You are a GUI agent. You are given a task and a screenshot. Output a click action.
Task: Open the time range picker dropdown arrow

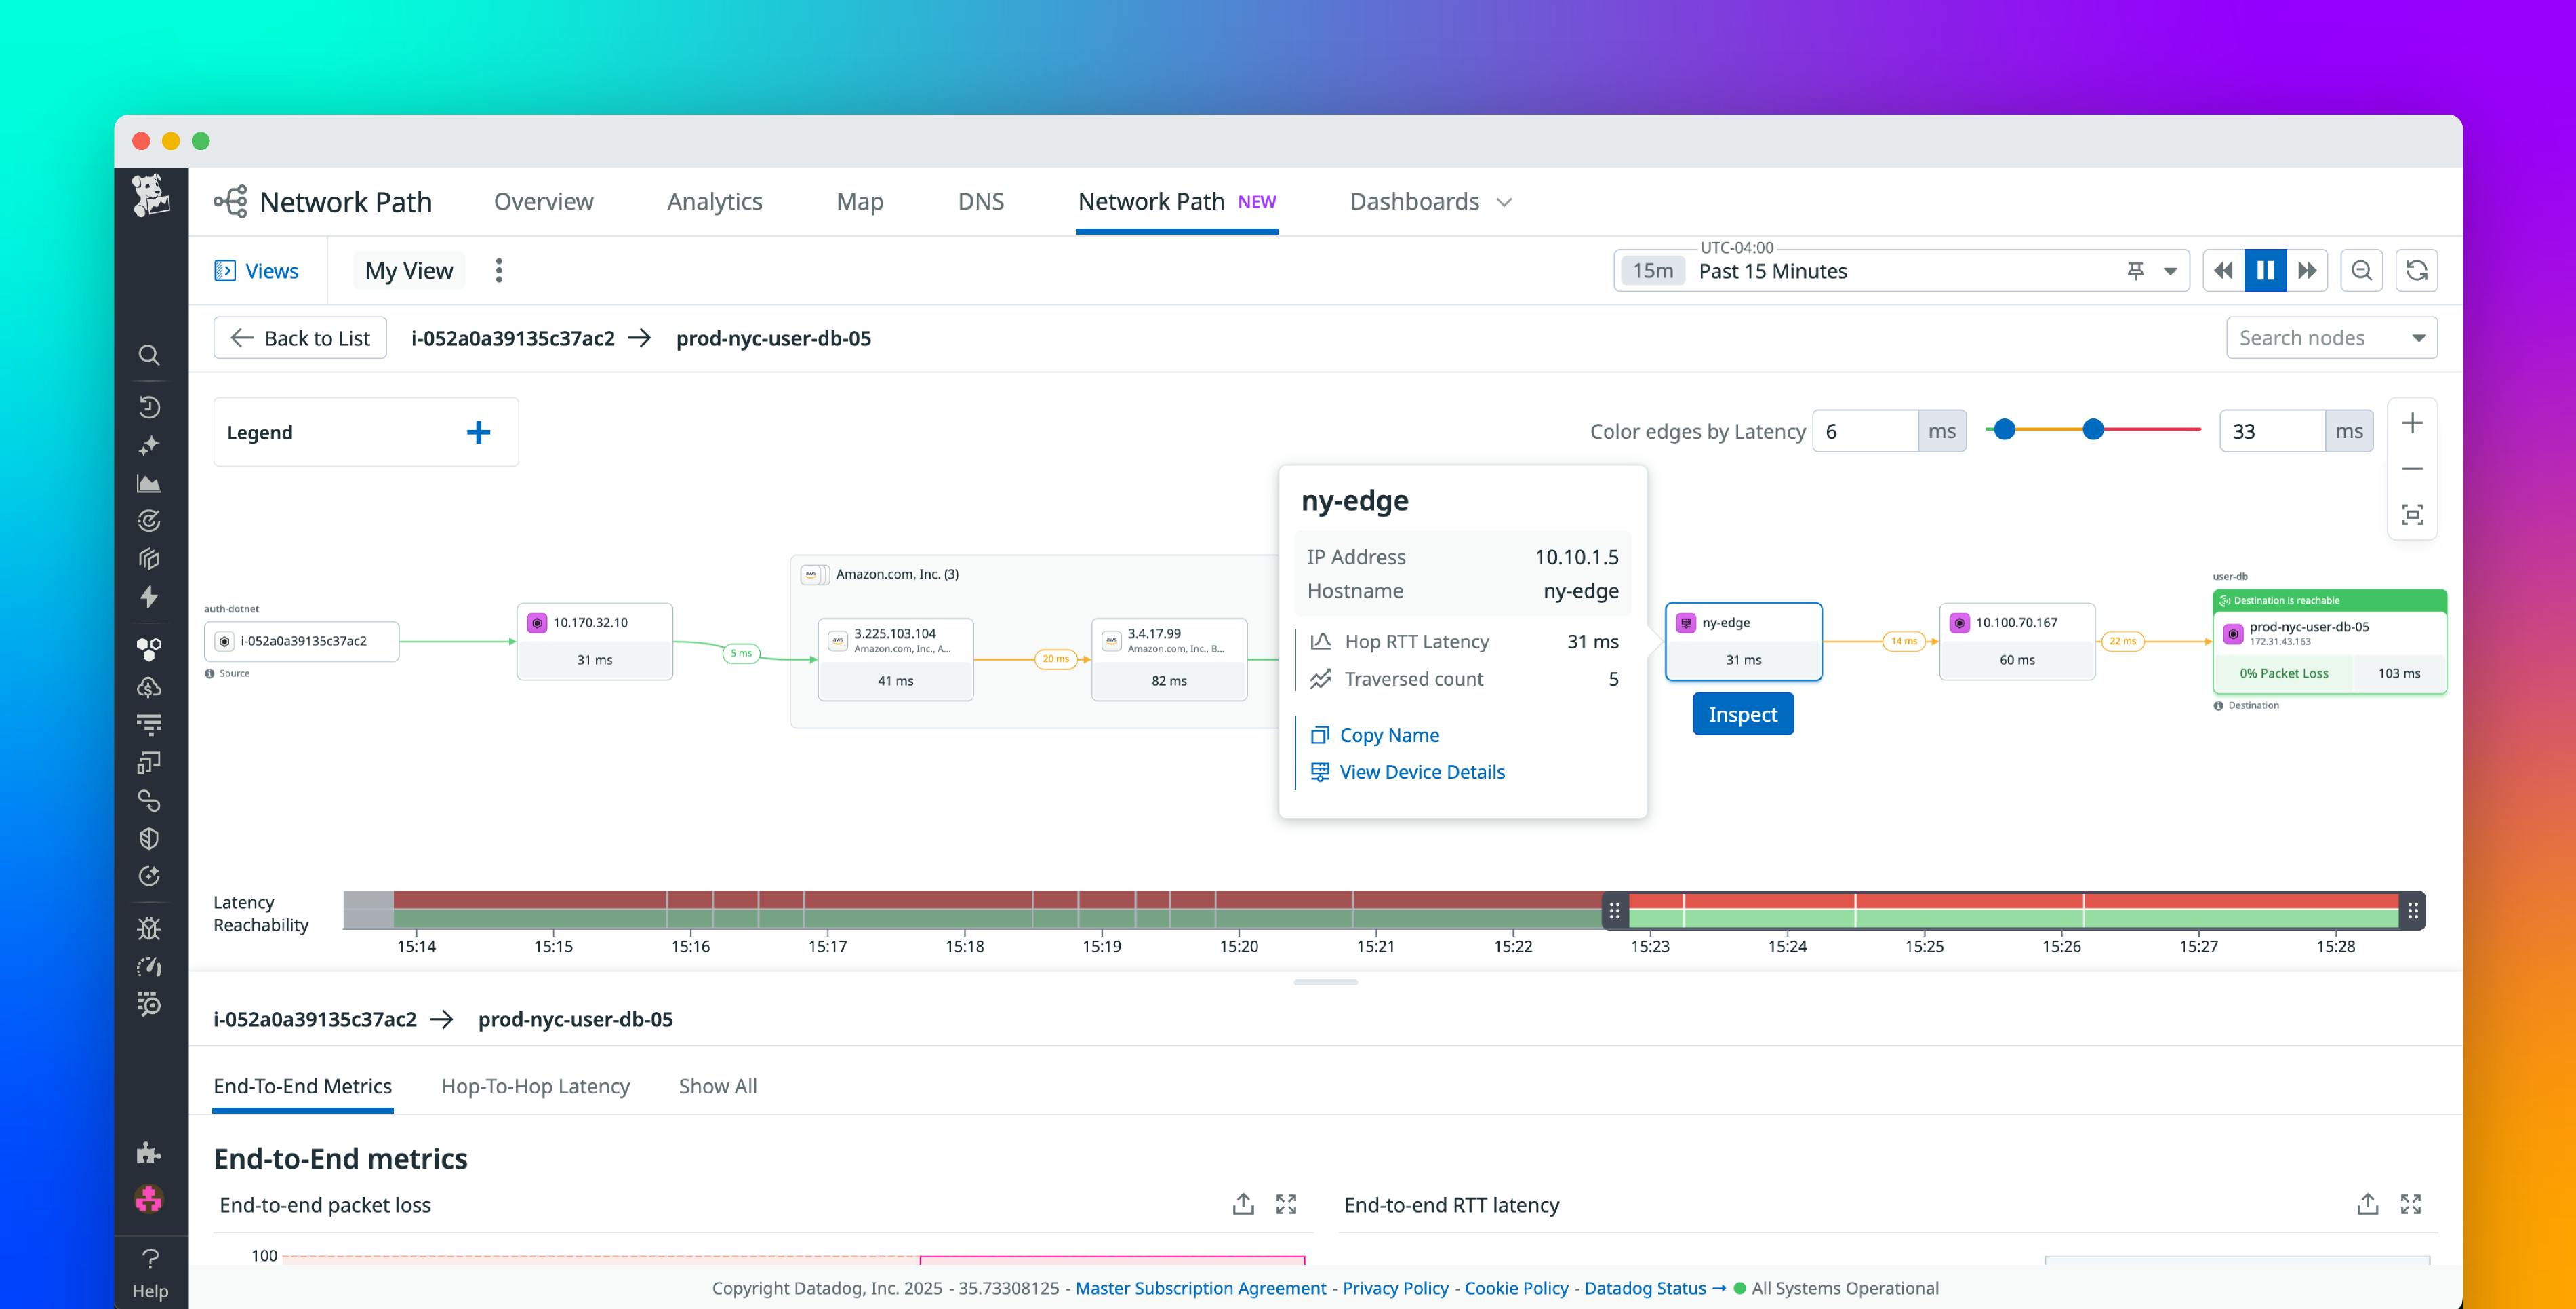[x=2170, y=270]
